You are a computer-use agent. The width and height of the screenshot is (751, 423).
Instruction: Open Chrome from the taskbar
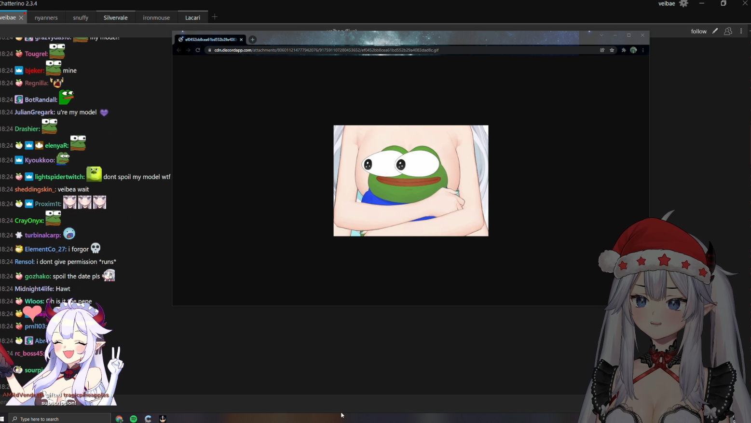[119, 419]
